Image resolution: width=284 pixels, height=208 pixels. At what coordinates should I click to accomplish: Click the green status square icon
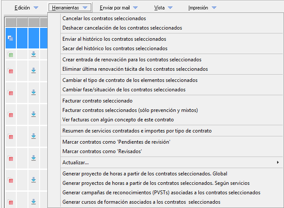click(x=10, y=54)
